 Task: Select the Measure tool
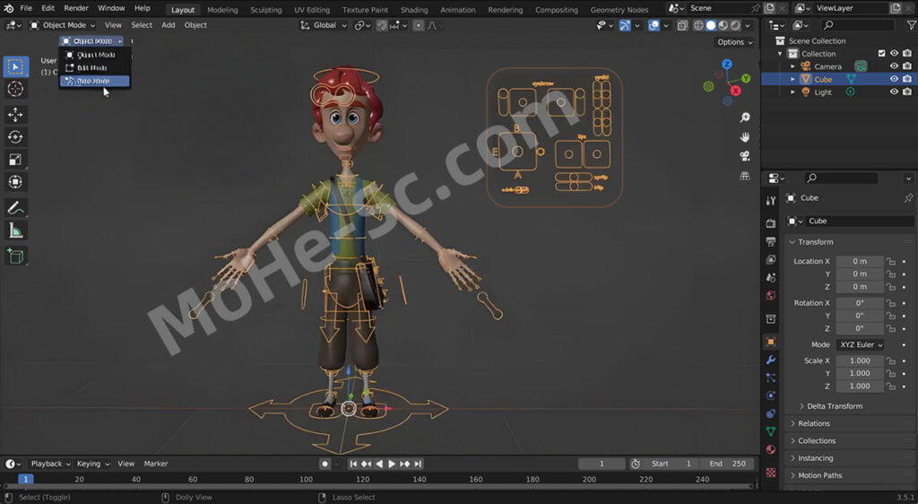tap(15, 230)
